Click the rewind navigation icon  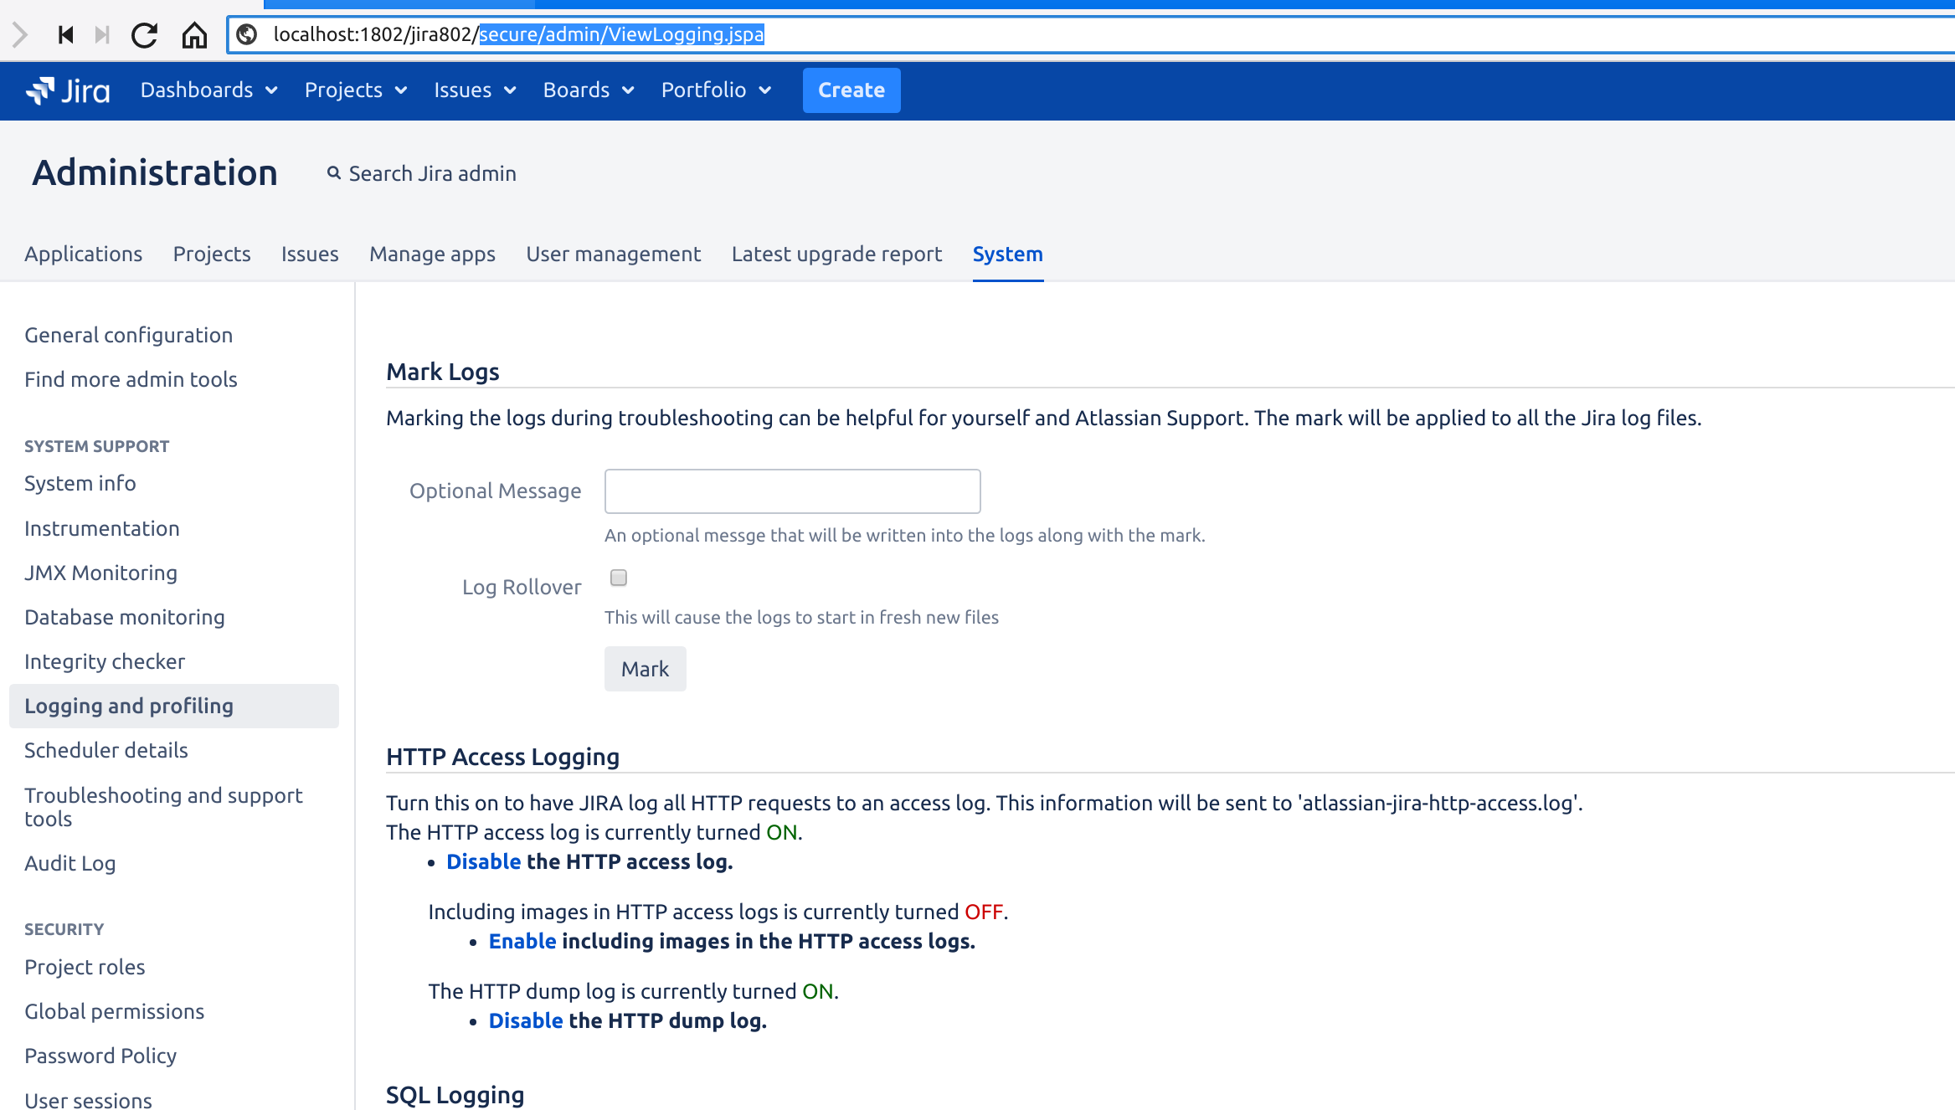(65, 35)
